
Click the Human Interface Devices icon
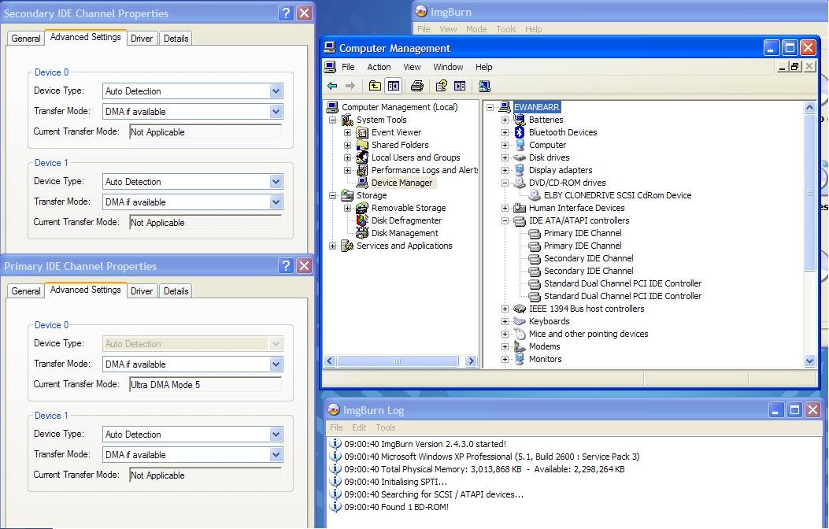520,209
